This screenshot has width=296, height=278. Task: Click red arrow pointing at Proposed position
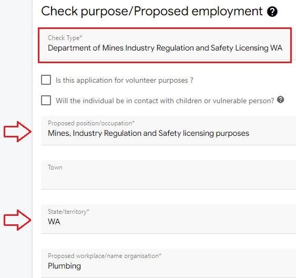tap(17, 132)
